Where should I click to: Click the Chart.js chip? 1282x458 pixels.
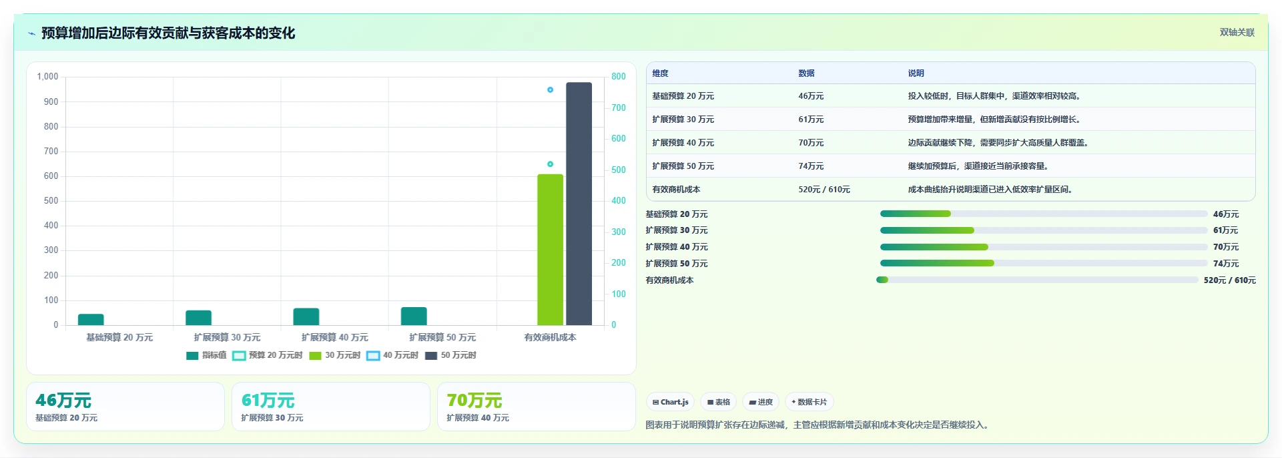(670, 402)
